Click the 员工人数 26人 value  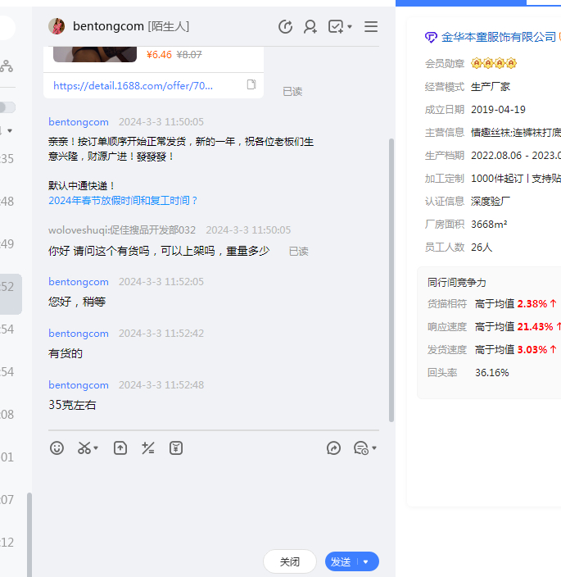click(x=482, y=248)
